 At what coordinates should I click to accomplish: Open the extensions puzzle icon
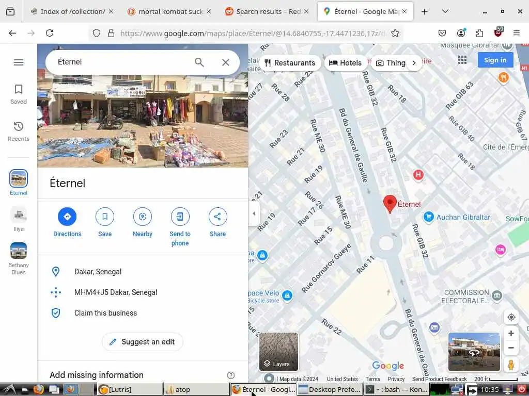click(479, 33)
